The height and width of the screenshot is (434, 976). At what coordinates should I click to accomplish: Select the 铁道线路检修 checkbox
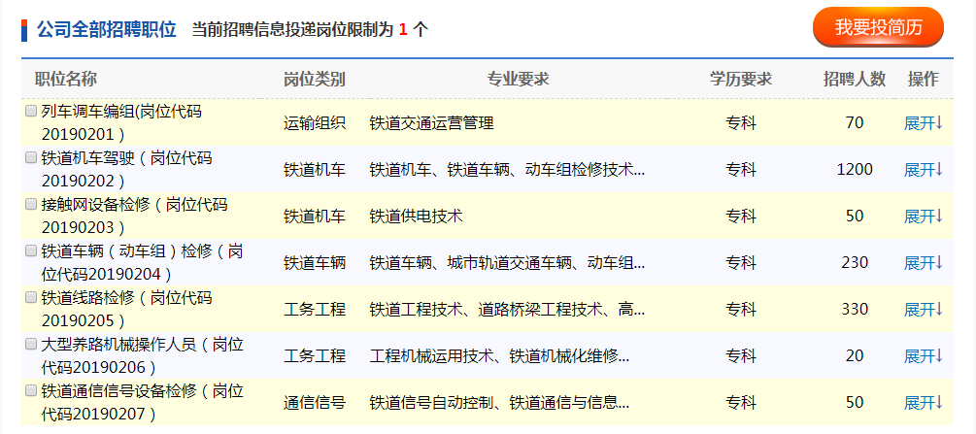[31, 298]
